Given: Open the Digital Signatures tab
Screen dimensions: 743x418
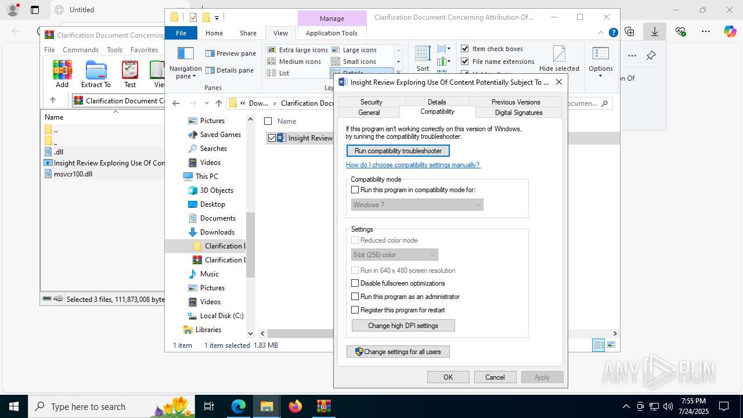Looking at the screenshot, I should coord(518,113).
